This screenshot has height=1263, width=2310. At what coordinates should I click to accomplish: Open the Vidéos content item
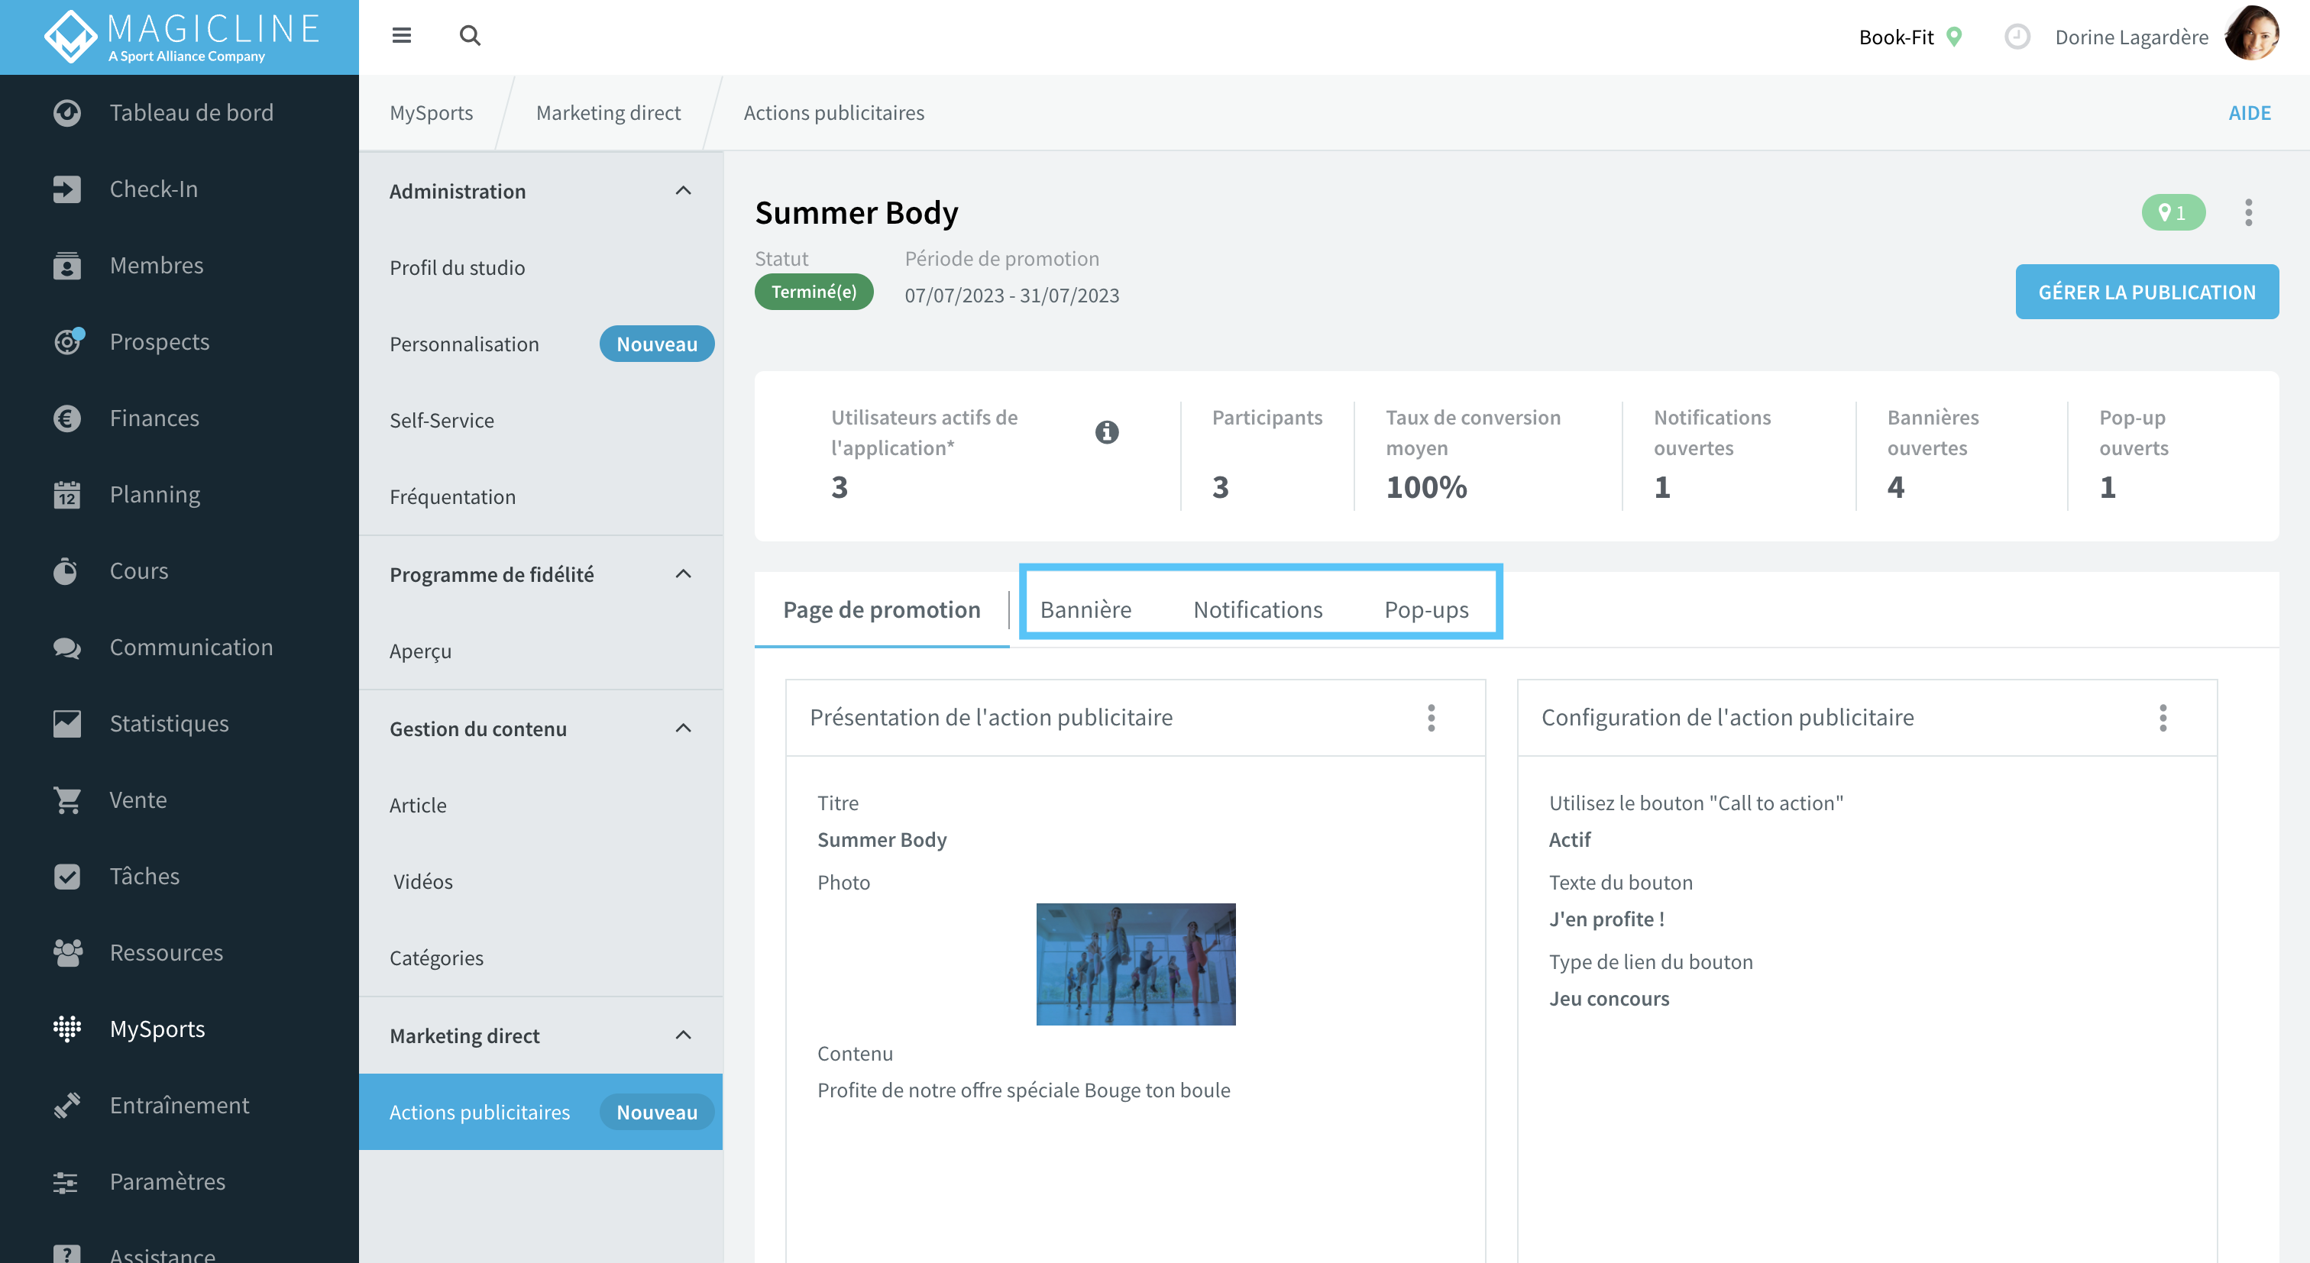coord(541,881)
